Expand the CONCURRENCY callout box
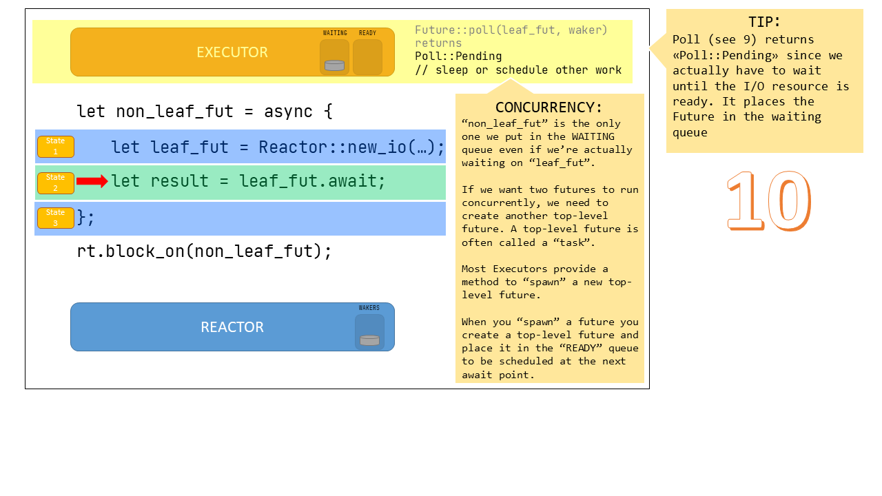The height and width of the screenshot is (496, 882). coord(549,238)
